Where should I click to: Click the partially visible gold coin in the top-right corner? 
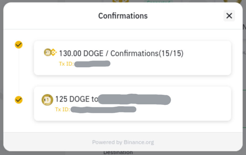[x=232, y=1]
